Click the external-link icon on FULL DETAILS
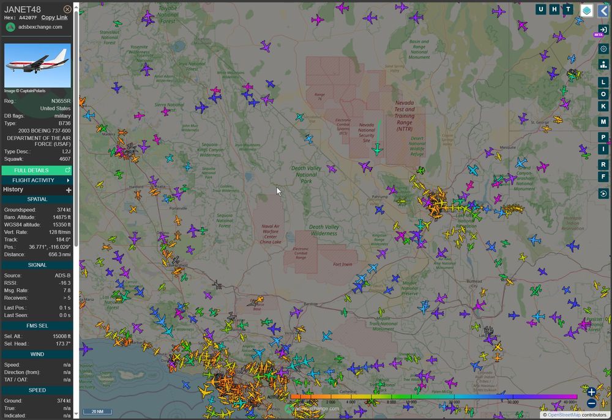Screen dimensions: 612x420 coord(67,170)
